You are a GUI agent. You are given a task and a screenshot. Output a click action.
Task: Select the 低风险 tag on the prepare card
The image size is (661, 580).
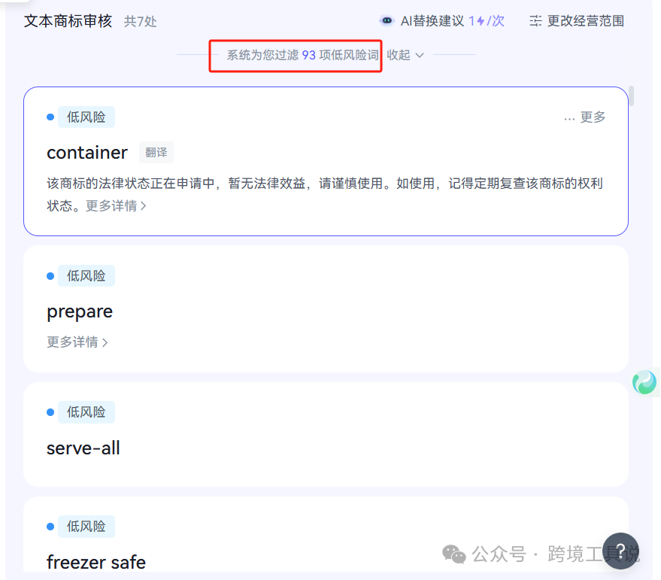point(86,276)
